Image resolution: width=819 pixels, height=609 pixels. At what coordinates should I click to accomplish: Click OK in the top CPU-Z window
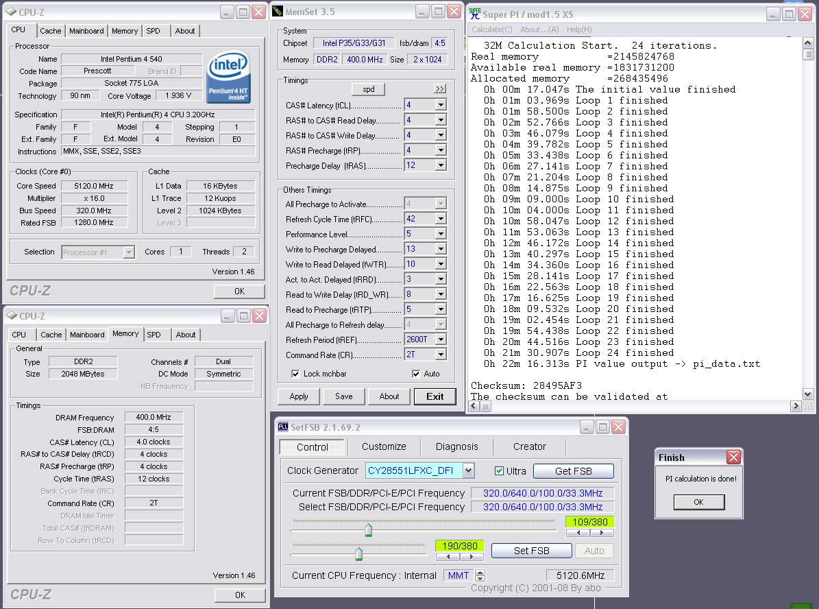click(239, 291)
